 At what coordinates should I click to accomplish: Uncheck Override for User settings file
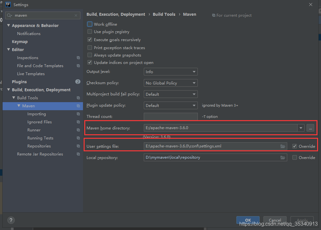(295, 146)
